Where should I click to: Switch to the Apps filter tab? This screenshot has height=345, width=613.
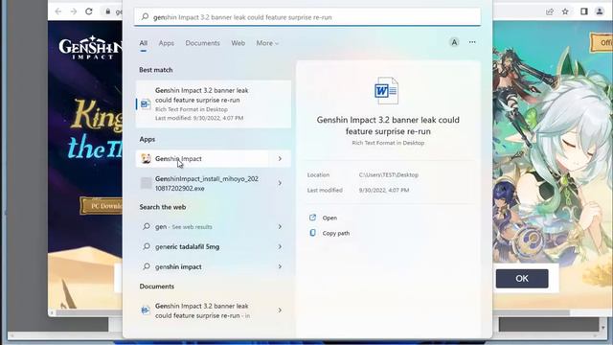tap(166, 43)
